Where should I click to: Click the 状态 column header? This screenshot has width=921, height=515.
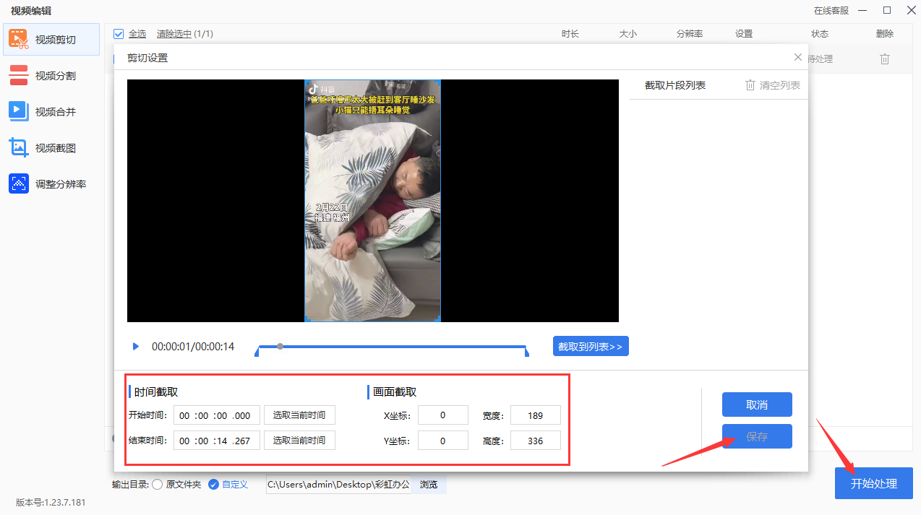point(820,34)
